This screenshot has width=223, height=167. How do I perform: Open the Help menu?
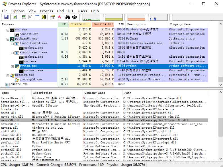(x=95, y=11)
